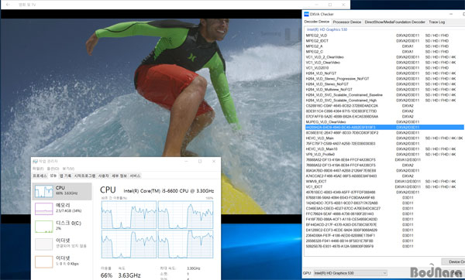Go back with the video player's arrow icon
The height and width of the screenshot is (280, 465).
click(8, 5)
